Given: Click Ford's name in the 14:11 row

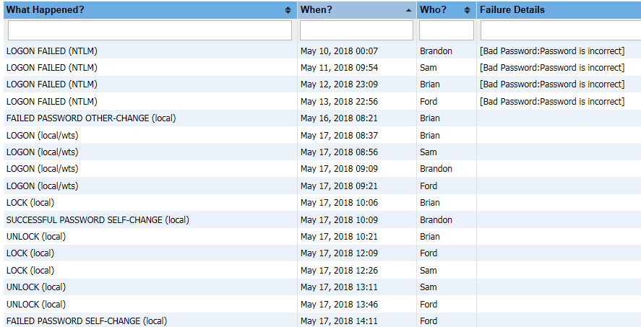Looking at the screenshot, I should (x=429, y=321).
